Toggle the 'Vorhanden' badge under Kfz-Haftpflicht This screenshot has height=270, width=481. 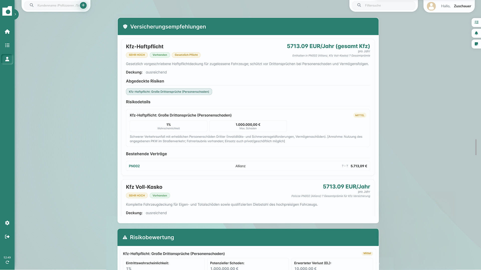pos(160,55)
